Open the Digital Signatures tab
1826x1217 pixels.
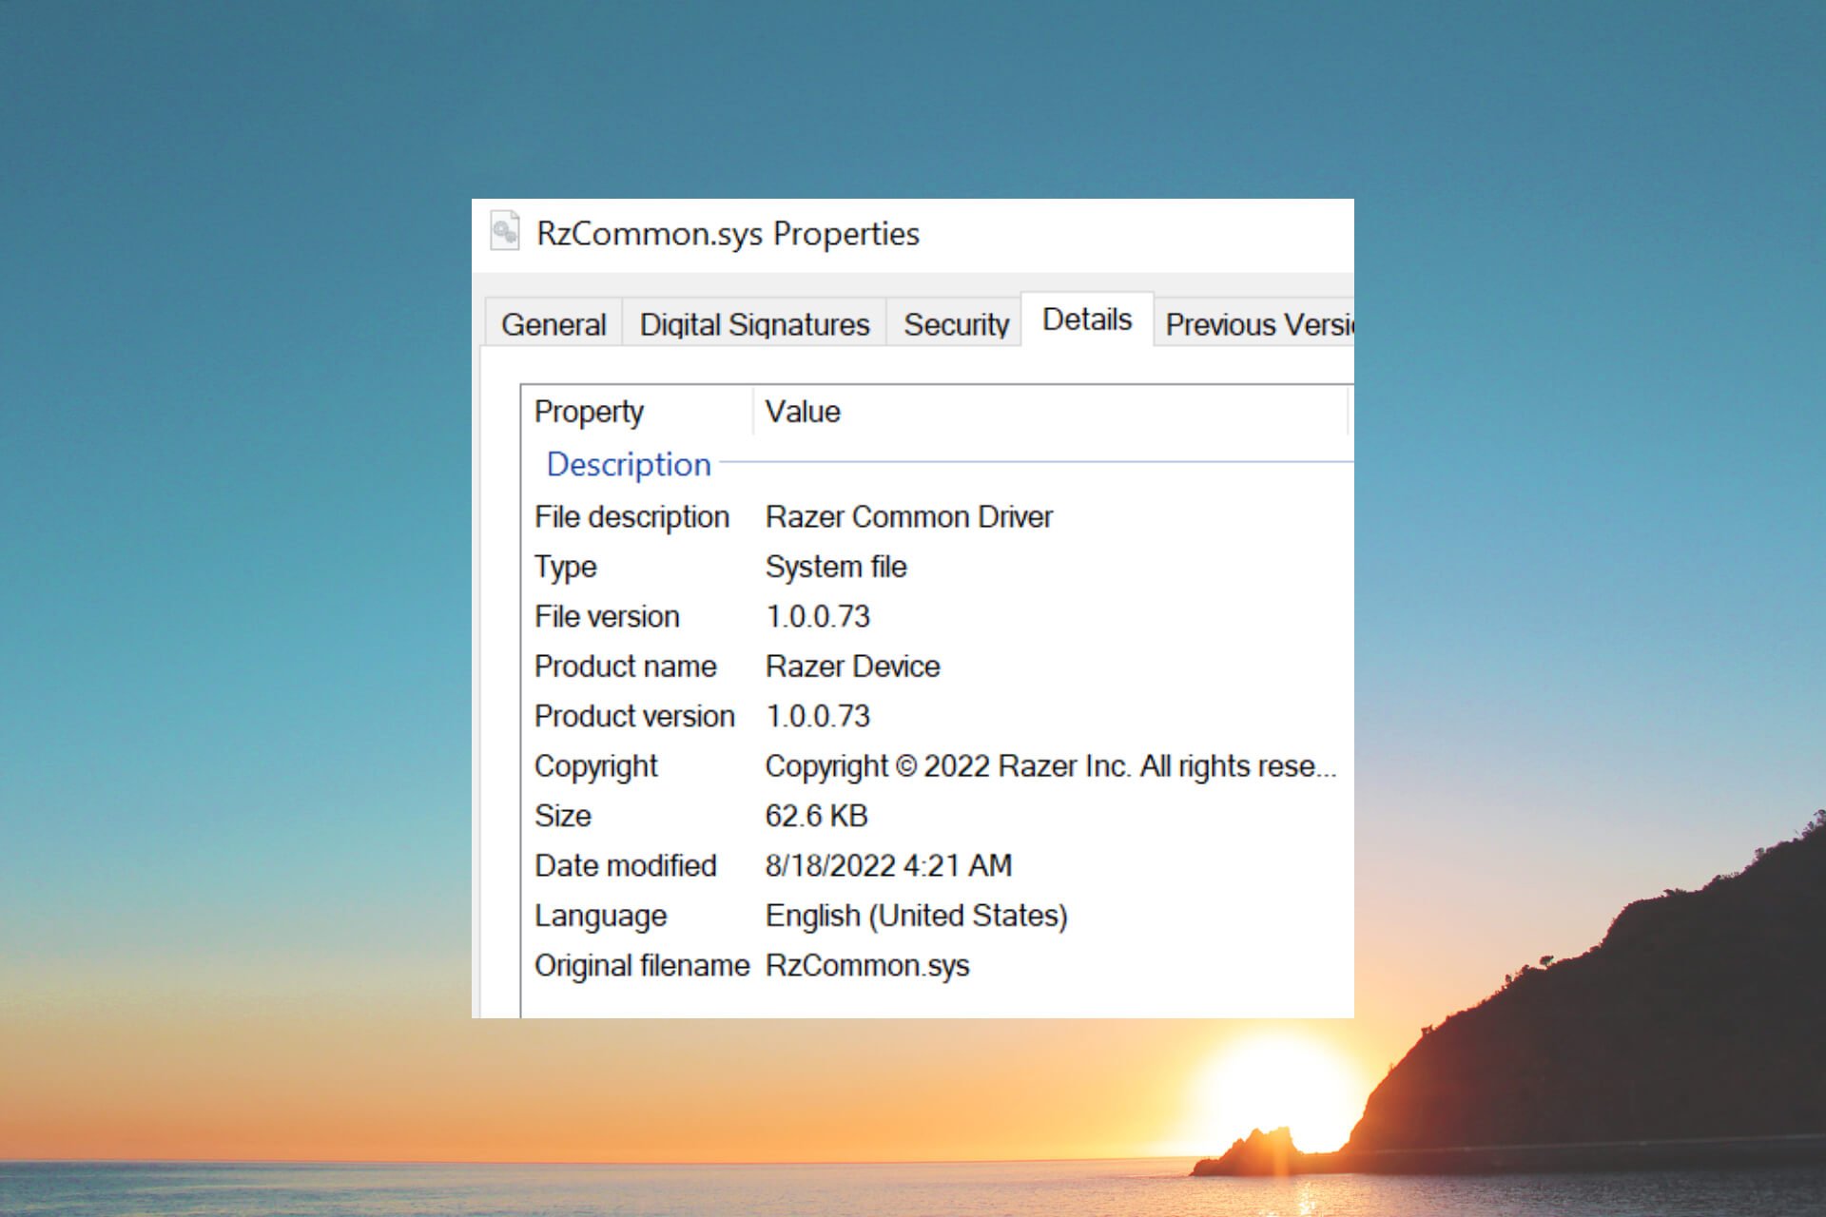pos(754,325)
